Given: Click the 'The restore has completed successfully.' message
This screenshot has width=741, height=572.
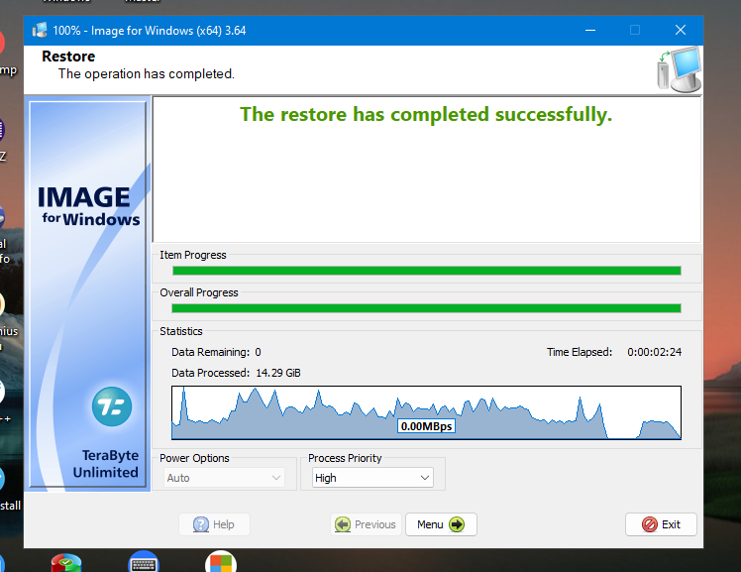Looking at the screenshot, I should (426, 114).
